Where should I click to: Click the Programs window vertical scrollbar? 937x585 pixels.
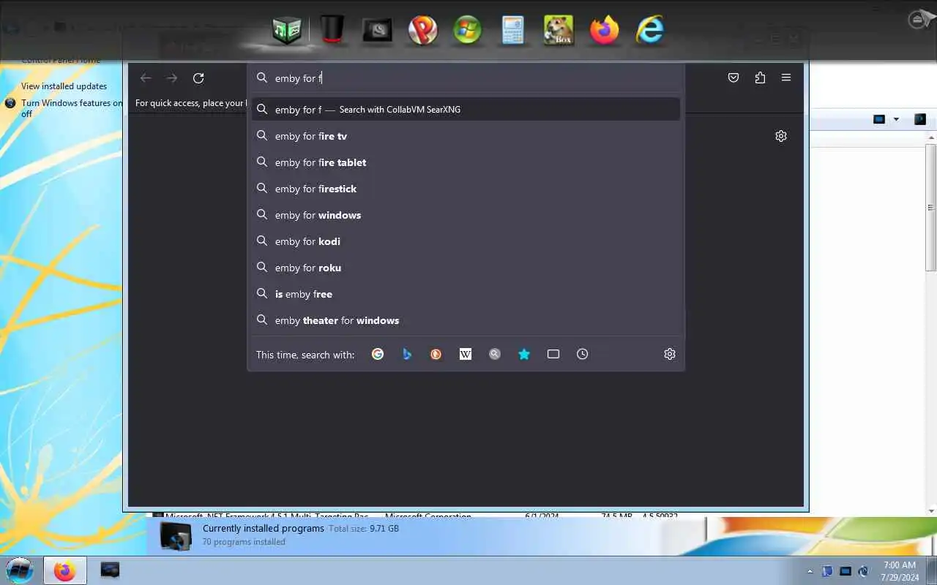click(x=931, y=207)
